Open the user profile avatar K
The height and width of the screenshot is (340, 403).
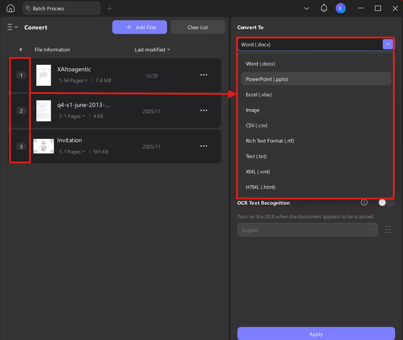coord(341,8)
